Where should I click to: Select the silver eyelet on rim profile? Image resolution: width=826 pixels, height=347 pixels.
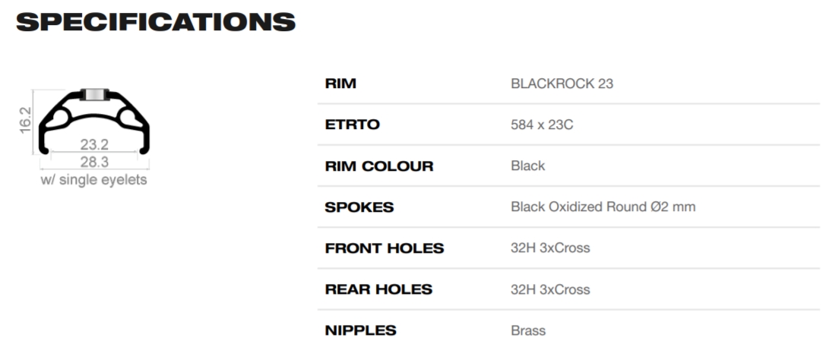coord(95,94)
